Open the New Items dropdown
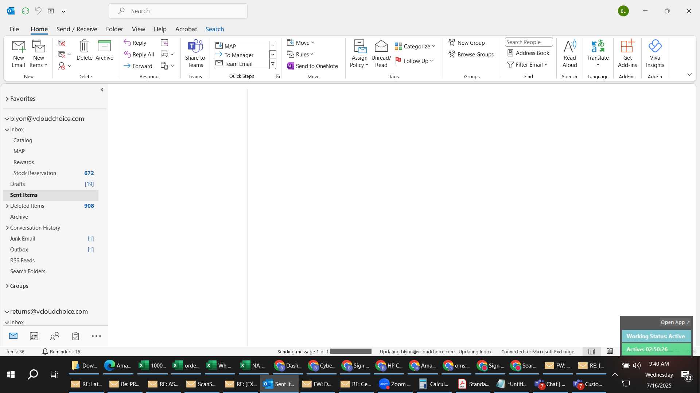The height and width of the screenshot is (393, 700). coord(38,54)
